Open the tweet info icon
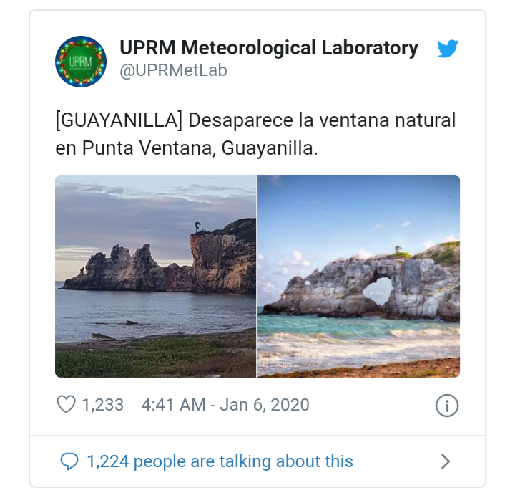The height and width of the screenshot is (493, 515). (446, 406)
